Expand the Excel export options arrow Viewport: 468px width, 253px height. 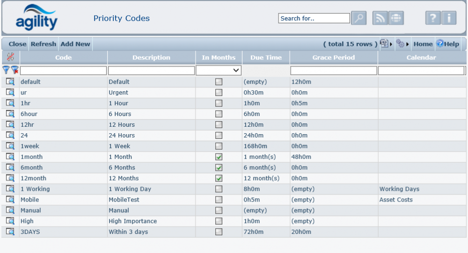click(x=391, y=44)
